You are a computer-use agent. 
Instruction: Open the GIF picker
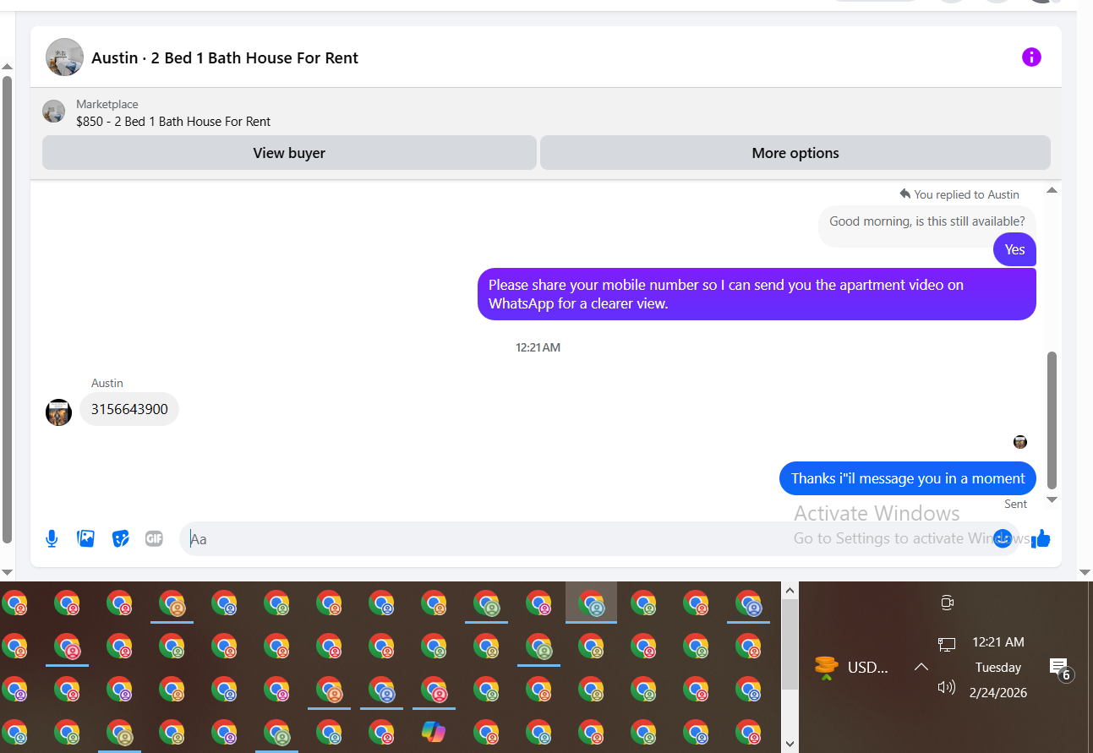point(154,538)
